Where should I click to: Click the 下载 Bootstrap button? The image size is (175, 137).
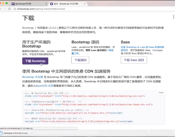point(35,61)
